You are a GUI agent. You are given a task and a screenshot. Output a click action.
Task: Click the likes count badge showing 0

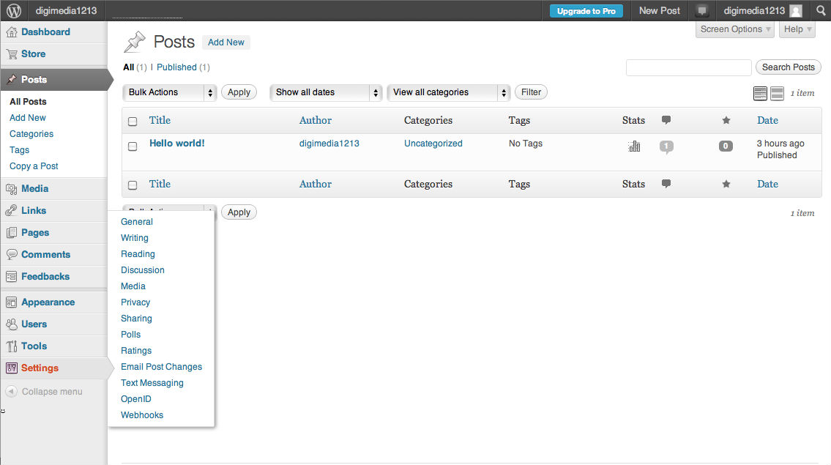(726, 146)
